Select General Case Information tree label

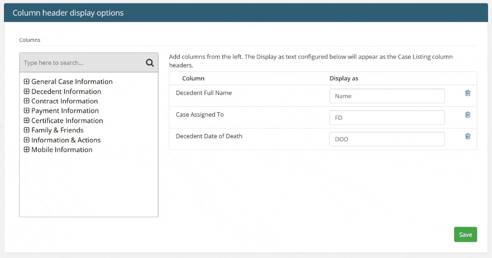pos(72,82)
